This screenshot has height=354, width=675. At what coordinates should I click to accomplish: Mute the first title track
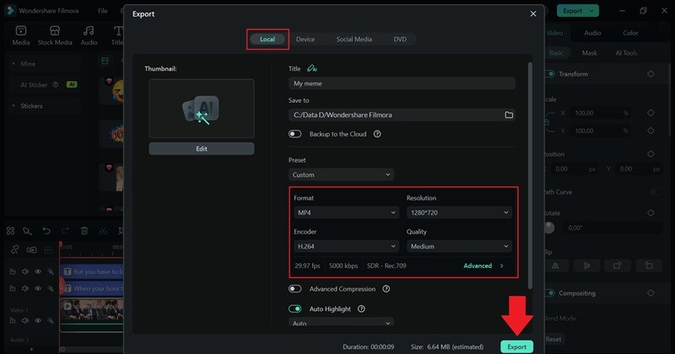coord(25,271)
